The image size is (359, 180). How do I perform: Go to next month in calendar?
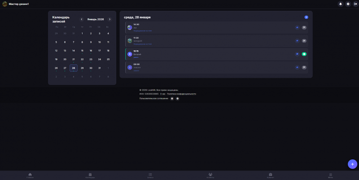tap(109, 19)
